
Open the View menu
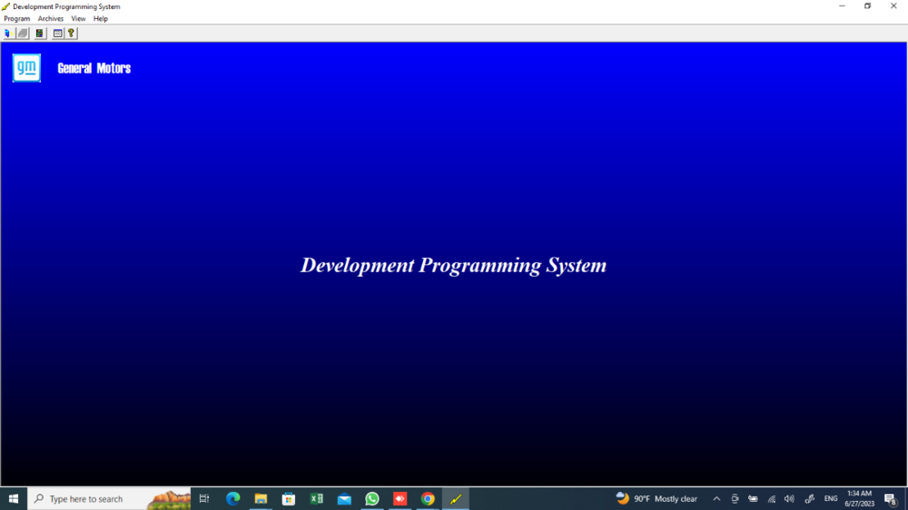click(78, 18)
